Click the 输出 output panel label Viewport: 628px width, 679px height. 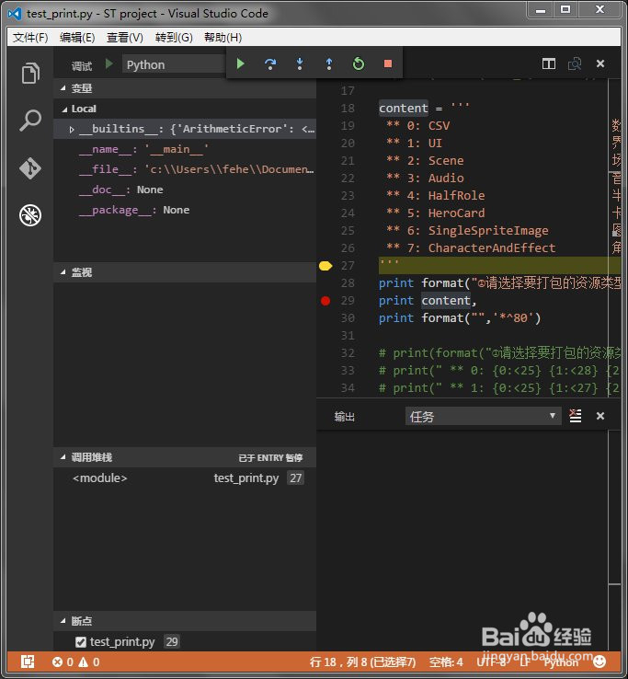[345, 417]
